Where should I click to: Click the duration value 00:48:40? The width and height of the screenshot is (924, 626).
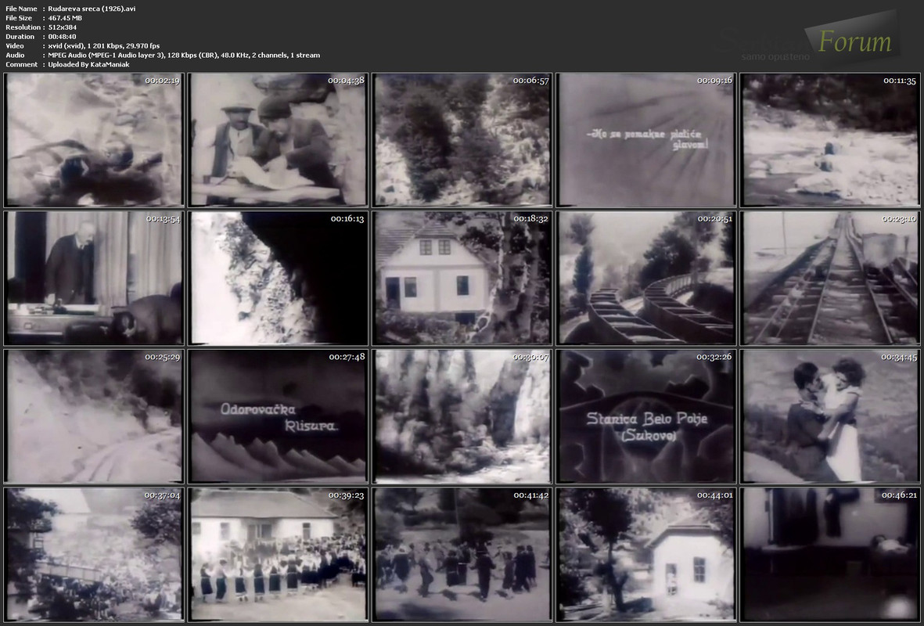click(63, 37)
